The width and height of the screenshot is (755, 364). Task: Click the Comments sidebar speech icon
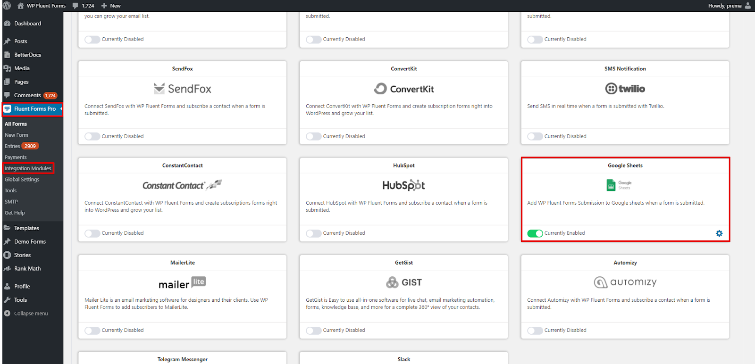click(x=7, y=95)
